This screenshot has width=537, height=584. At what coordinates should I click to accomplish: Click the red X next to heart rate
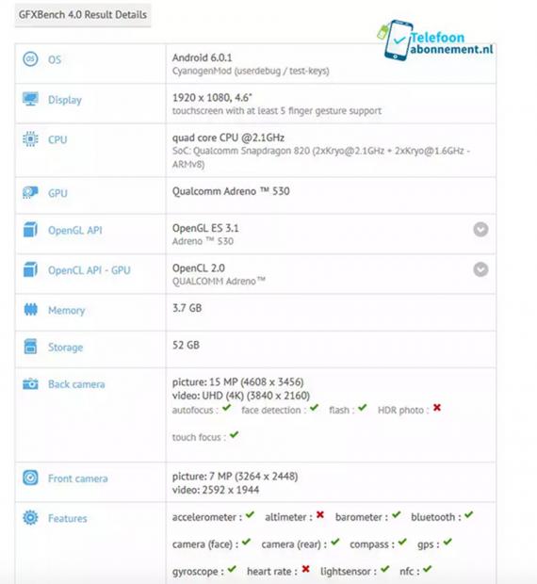click(306, 569)
